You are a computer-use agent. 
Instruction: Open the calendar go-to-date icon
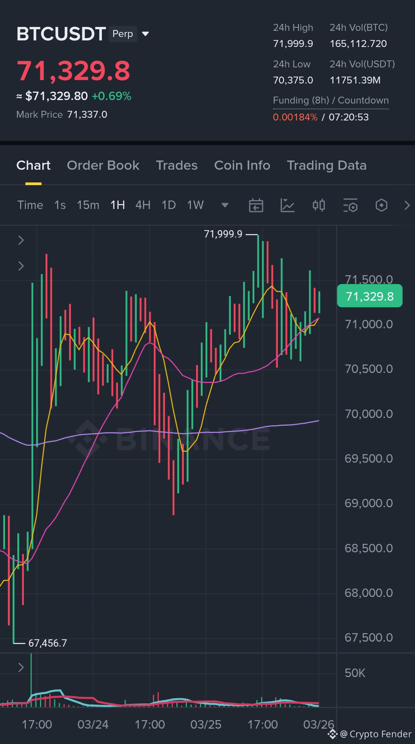point(256,205)
